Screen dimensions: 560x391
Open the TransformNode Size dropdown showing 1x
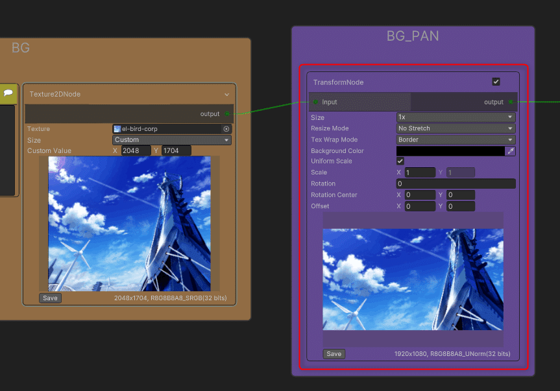click(456, 117)
